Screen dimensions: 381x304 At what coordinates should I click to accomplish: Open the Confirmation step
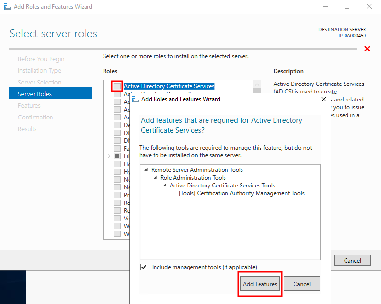point(35,118)
